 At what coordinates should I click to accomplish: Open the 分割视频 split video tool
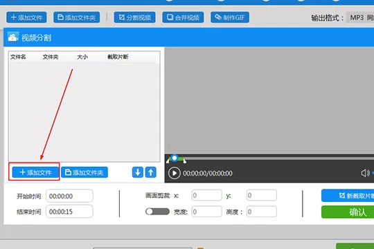(x=134, y=17)
